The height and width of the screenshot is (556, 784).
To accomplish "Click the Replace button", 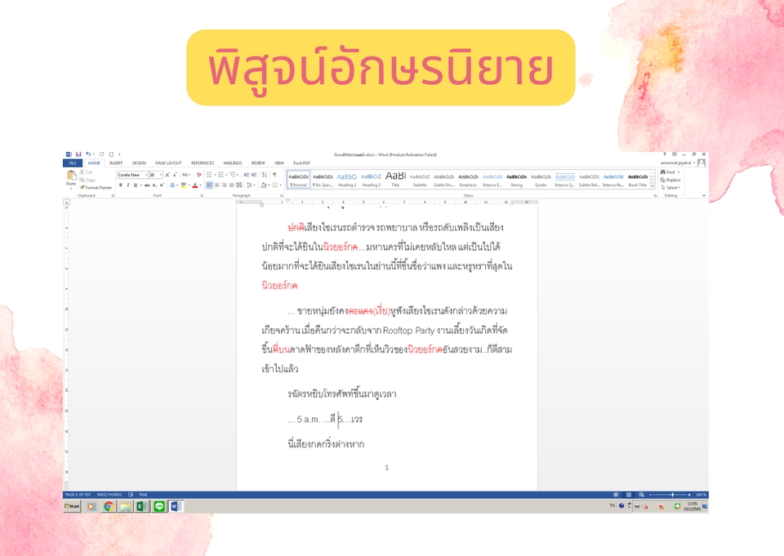I will coord(670,180).
